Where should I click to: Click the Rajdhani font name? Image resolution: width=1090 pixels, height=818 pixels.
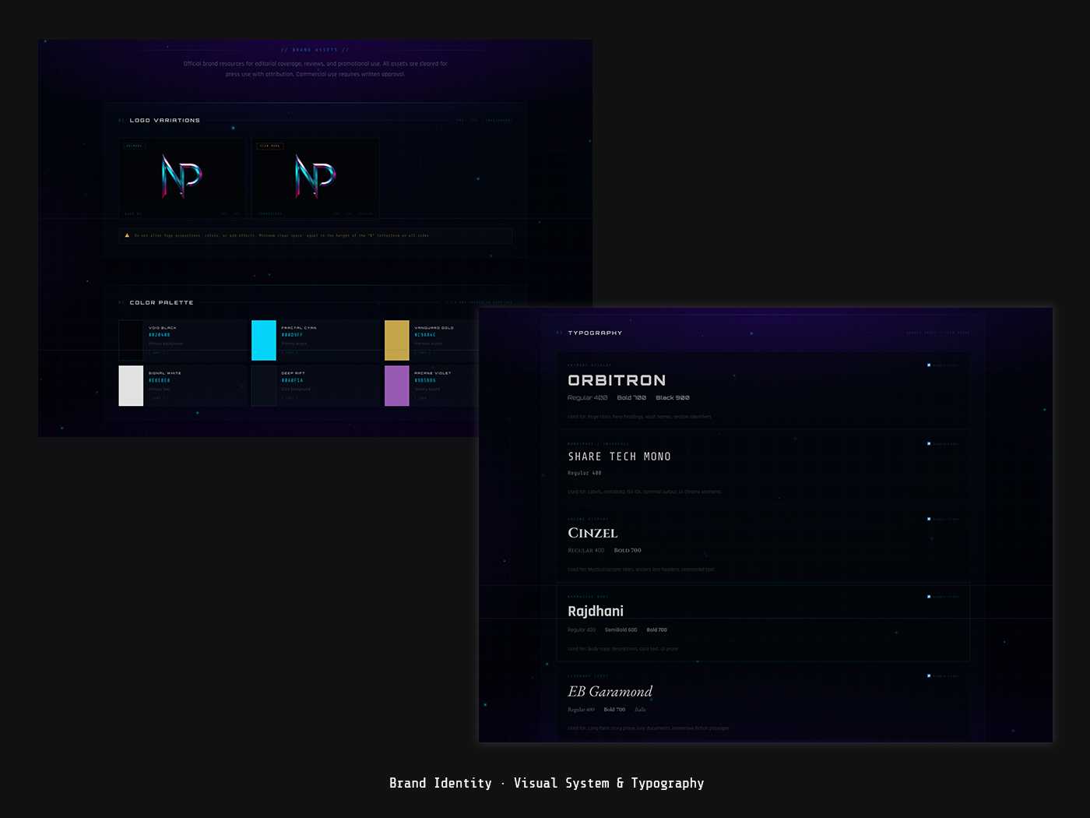click(596, 612)
